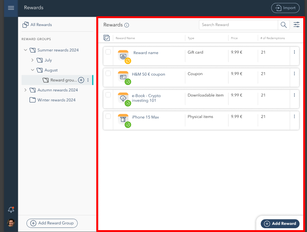Click the Search Reward input field
This screenshot has height=232, width=307.
[238, 25]
